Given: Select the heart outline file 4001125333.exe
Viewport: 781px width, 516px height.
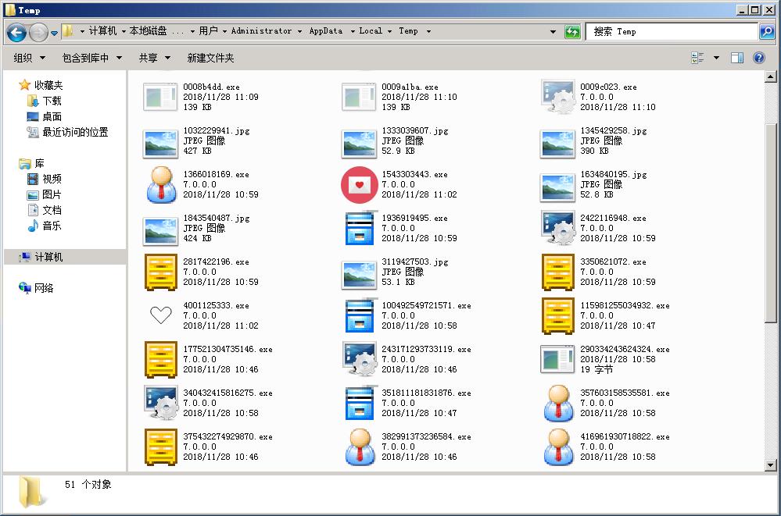Looking at the screenshot, I should coord(160,315).
